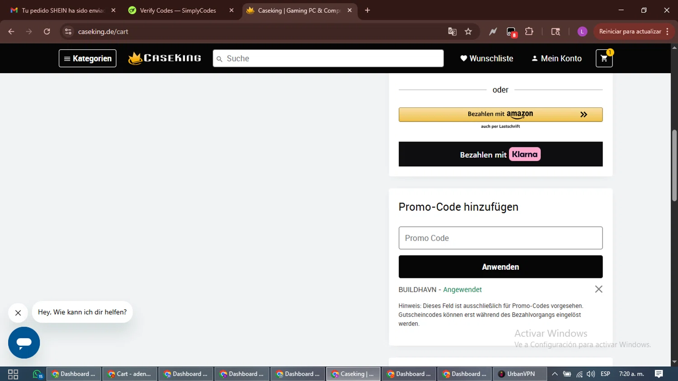
Task: Close the Caseking tab
Action: click(x=349, y=10)
